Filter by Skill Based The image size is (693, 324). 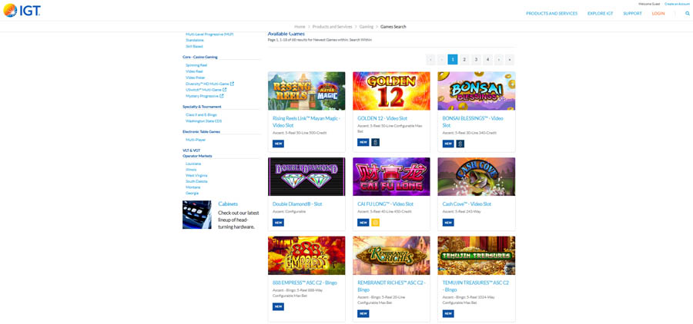[195, 46]
